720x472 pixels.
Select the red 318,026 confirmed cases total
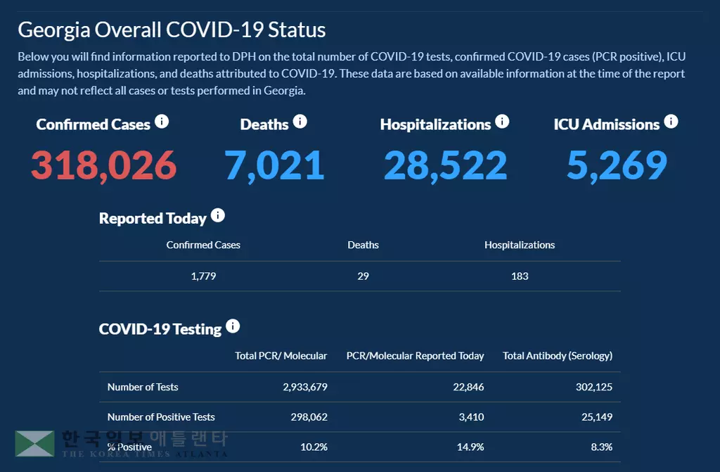103,165
